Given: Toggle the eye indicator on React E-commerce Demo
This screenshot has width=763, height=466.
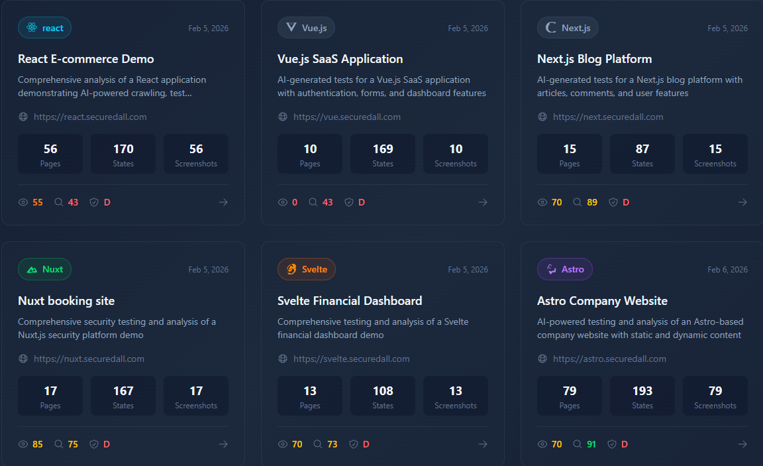Looking at the screenshot, I should (22, 202).
